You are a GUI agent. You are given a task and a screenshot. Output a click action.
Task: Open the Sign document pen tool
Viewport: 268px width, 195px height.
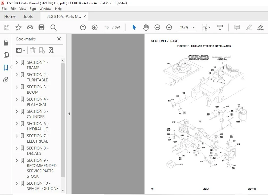tap(260, 27)
